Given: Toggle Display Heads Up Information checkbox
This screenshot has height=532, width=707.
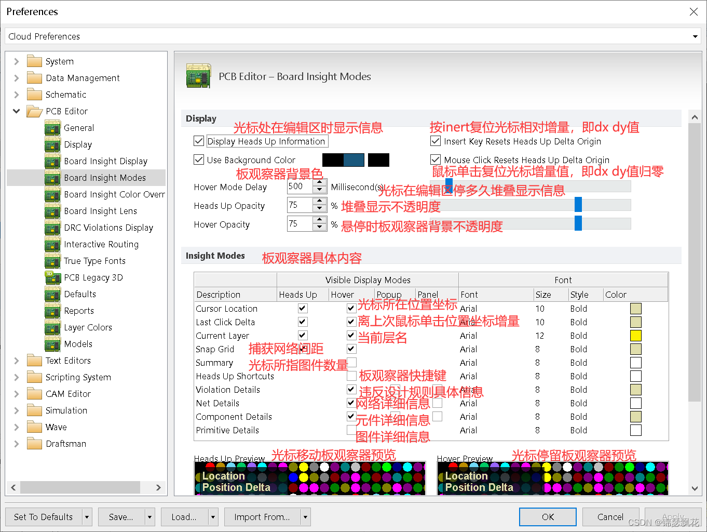Looking at the screenshot, I should click(199, 141).
